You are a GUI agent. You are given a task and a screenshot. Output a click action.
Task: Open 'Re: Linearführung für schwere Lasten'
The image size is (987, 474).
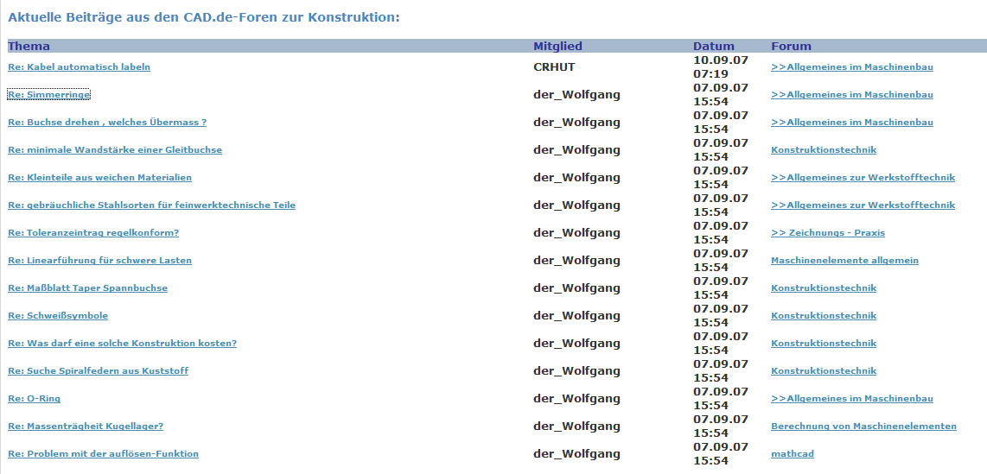pyautogui.click(x=99, y=261)
